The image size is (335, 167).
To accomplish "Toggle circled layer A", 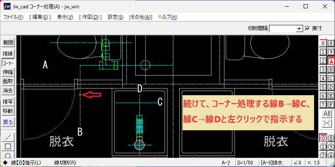I will point(331,155).
